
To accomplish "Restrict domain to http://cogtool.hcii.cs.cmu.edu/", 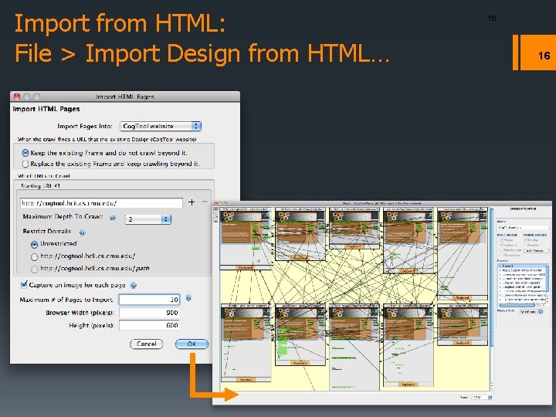I will 34,256.
